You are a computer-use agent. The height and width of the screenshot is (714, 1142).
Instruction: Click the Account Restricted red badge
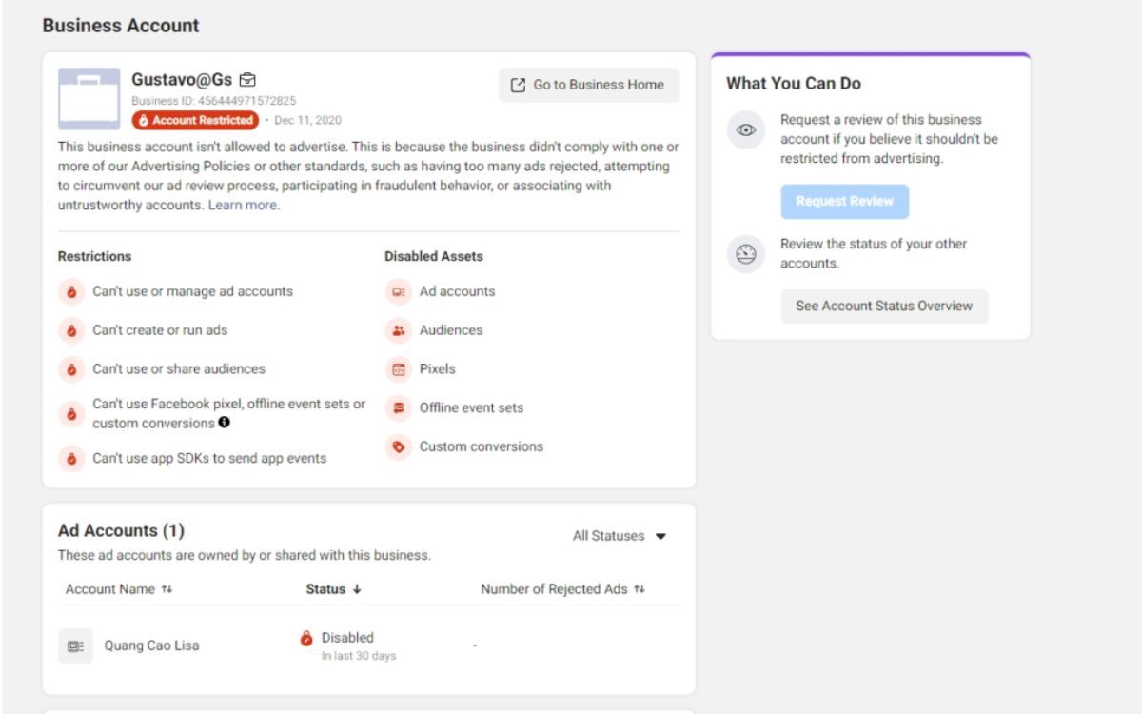coord(195,120)
